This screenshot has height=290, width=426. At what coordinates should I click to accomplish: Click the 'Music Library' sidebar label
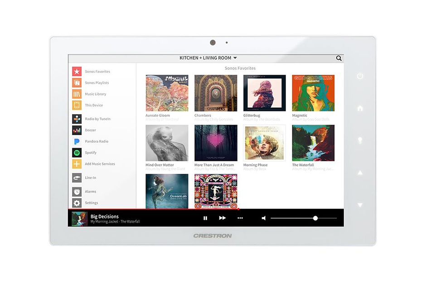pos(95,94)
